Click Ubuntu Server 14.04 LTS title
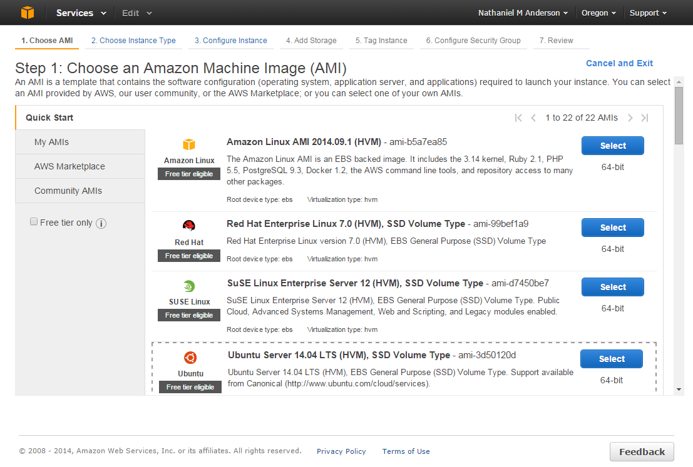 [339, 355]
